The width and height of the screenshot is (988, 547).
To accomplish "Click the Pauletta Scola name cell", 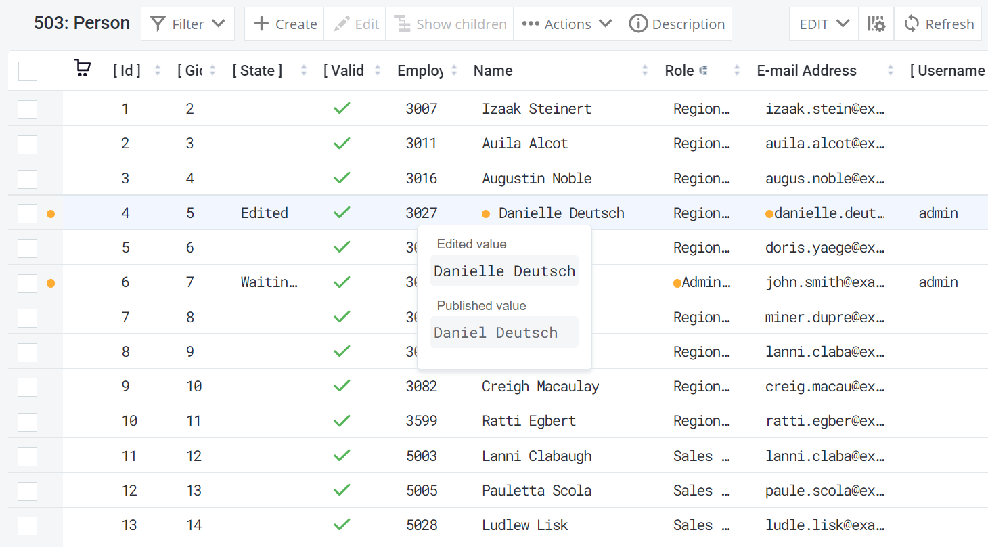I will point(536,491).
